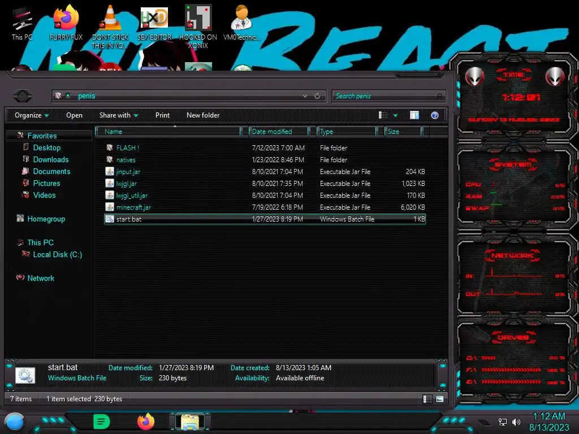Switch to large thumbnails status bar icon
Image resolution: width=579 pixels, height=434 pixels.
[440, 399]
